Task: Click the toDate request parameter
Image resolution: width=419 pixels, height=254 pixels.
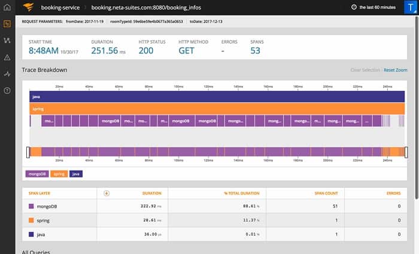Action: pyautogui.click(x=206, y=22)
